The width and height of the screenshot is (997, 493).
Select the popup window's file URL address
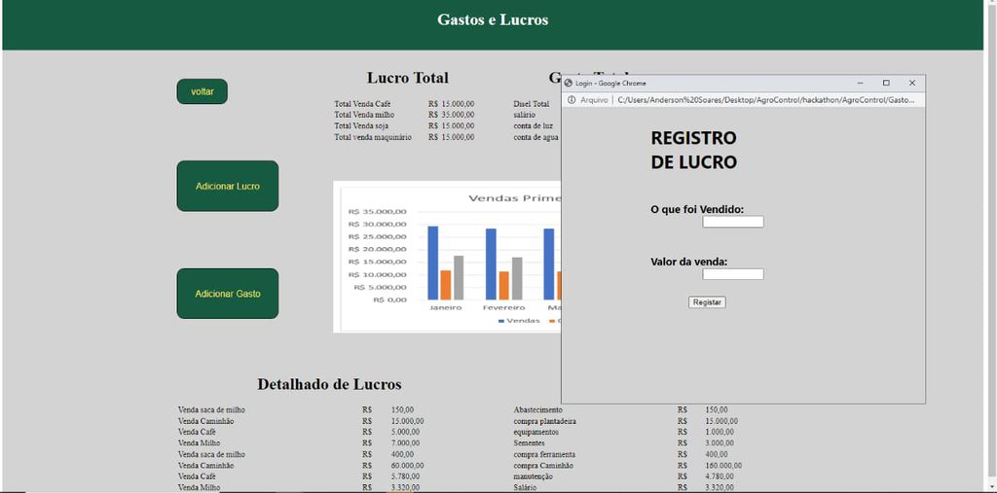(x=764, y=99)
